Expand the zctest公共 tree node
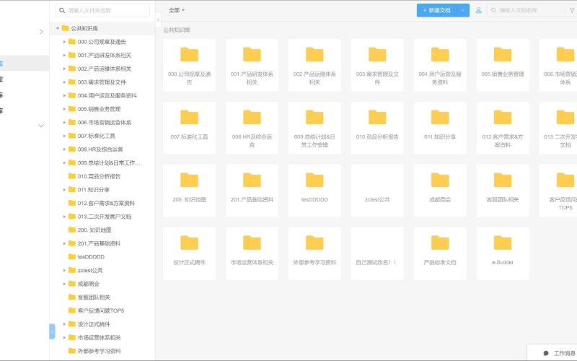 [64, 270]
